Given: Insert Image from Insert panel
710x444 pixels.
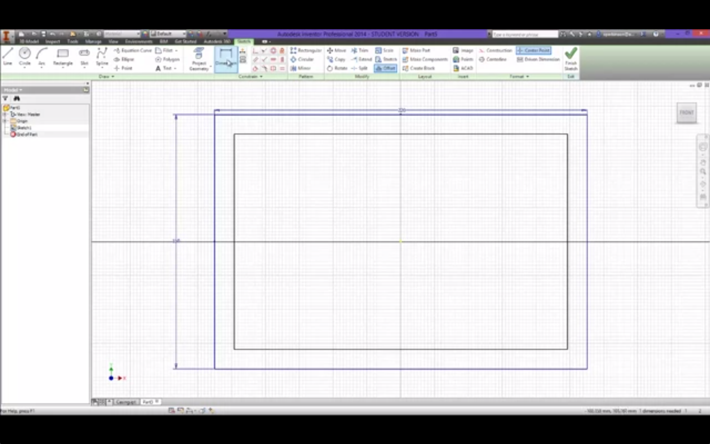Looking at the screenshot, I should tap(463, 50).
